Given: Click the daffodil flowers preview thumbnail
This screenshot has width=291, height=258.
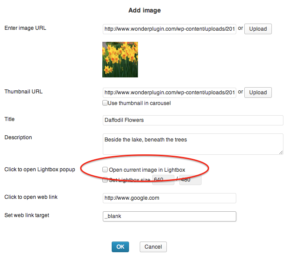Looking at the screenshot, I should 120,60.
